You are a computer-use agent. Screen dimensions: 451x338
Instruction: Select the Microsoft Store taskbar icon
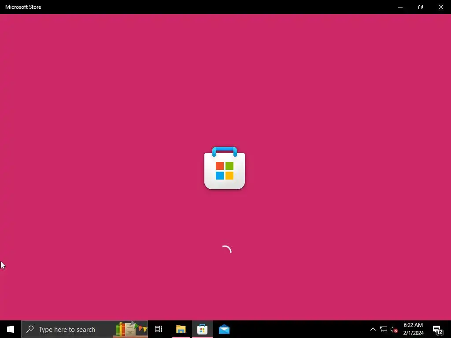pyautogui.click(x=203, y=329)
